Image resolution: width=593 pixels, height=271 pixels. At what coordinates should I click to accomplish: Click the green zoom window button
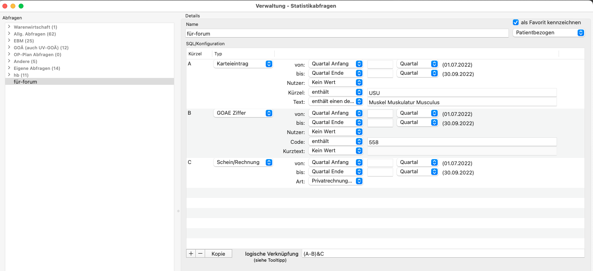(x=21, y=6)
